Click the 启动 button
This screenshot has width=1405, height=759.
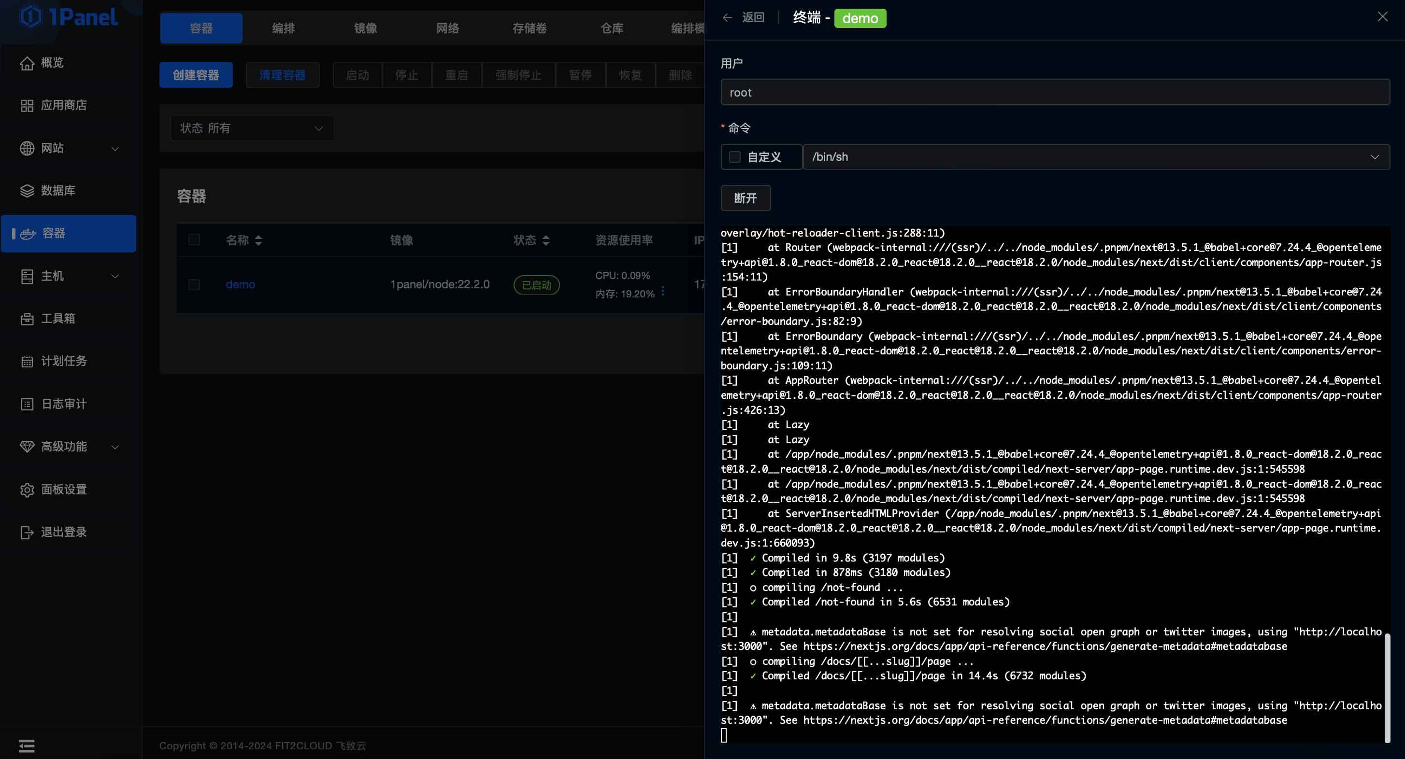pos(358,75)
